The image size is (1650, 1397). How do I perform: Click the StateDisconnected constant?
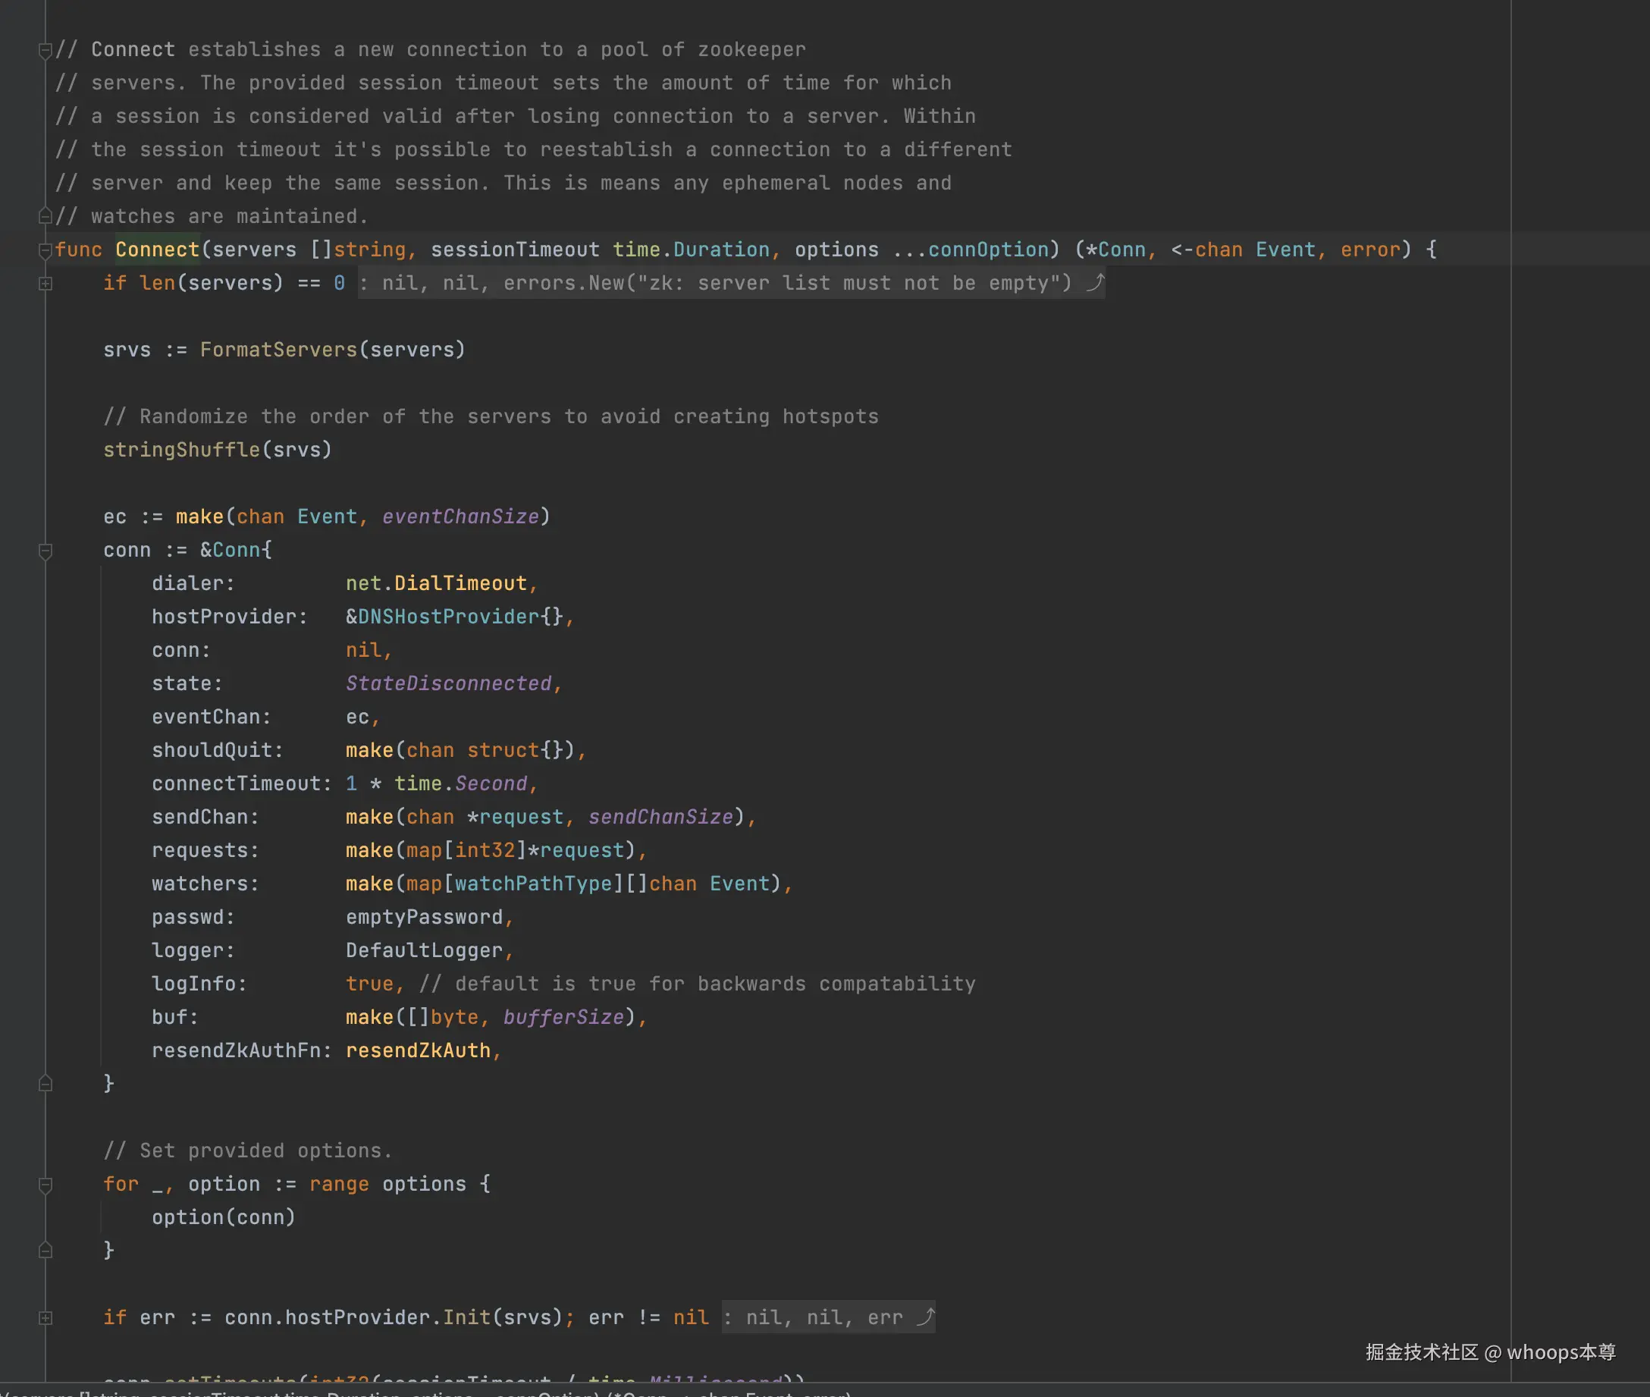point(448,683)
